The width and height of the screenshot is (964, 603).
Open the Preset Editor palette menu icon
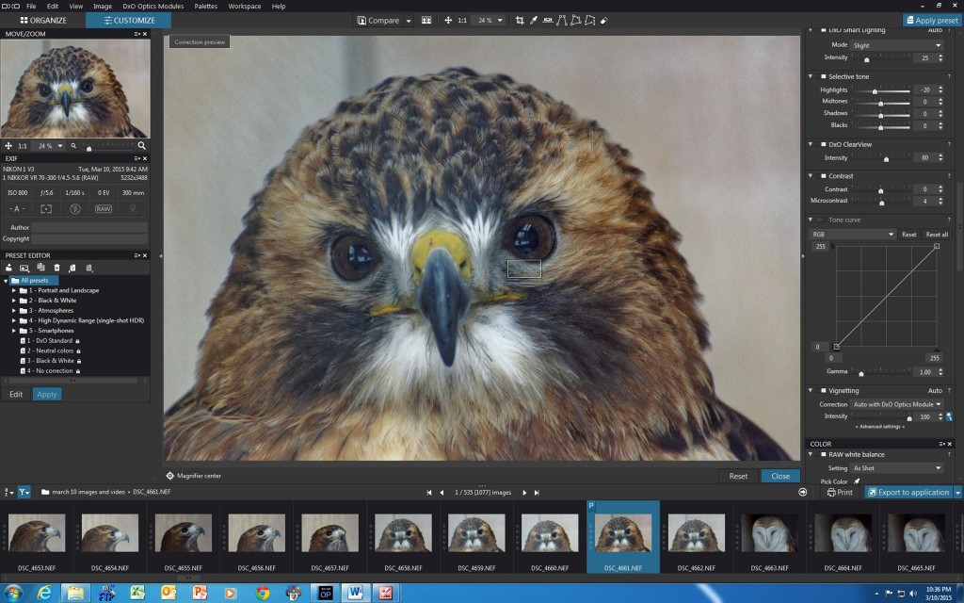click(137, 255)
